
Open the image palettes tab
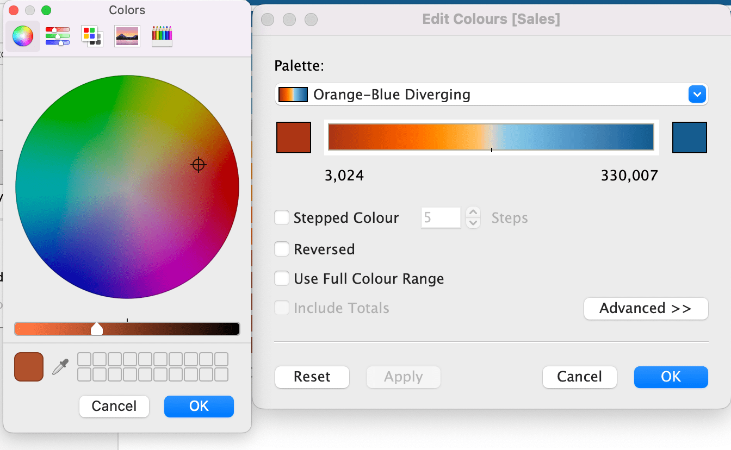pyautogui.click(x=127, y=36)
